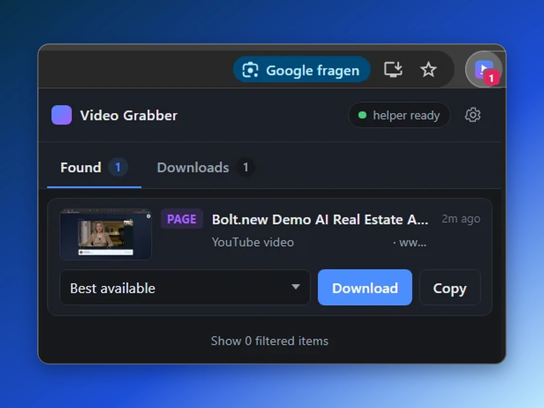
Task: Open the Video Grabber extension toolbar icon
Action: click(x=484, y=70)
